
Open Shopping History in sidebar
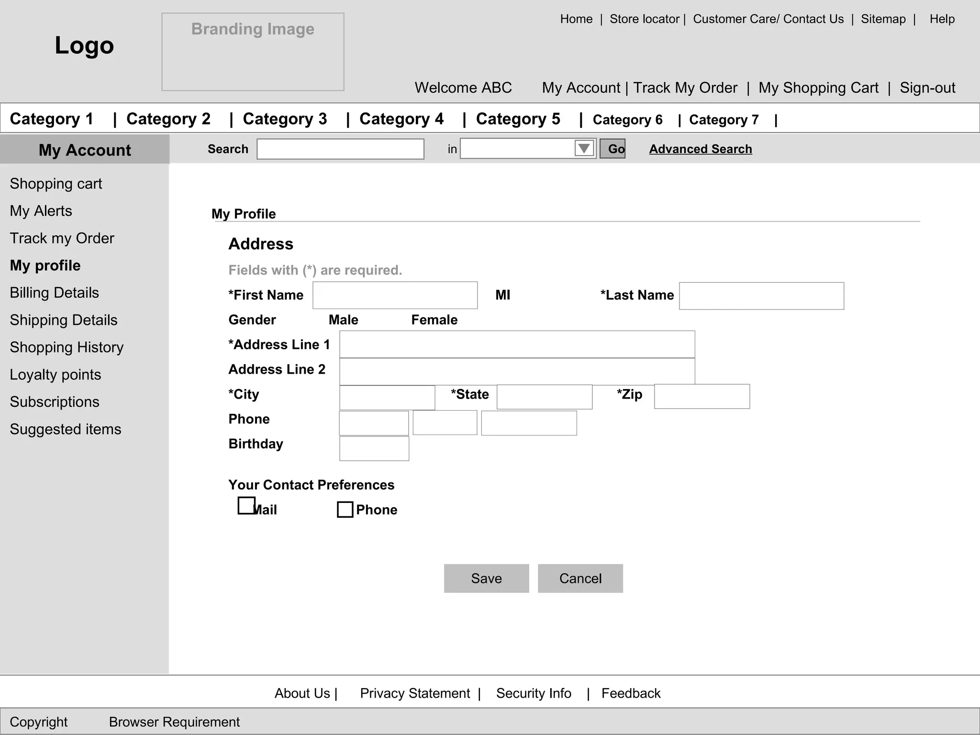pos(67,347)
